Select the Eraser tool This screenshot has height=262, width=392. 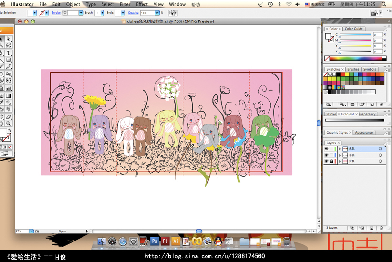(9, 117)
